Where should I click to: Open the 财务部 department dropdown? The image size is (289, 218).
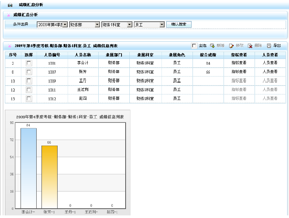(84, 25)
